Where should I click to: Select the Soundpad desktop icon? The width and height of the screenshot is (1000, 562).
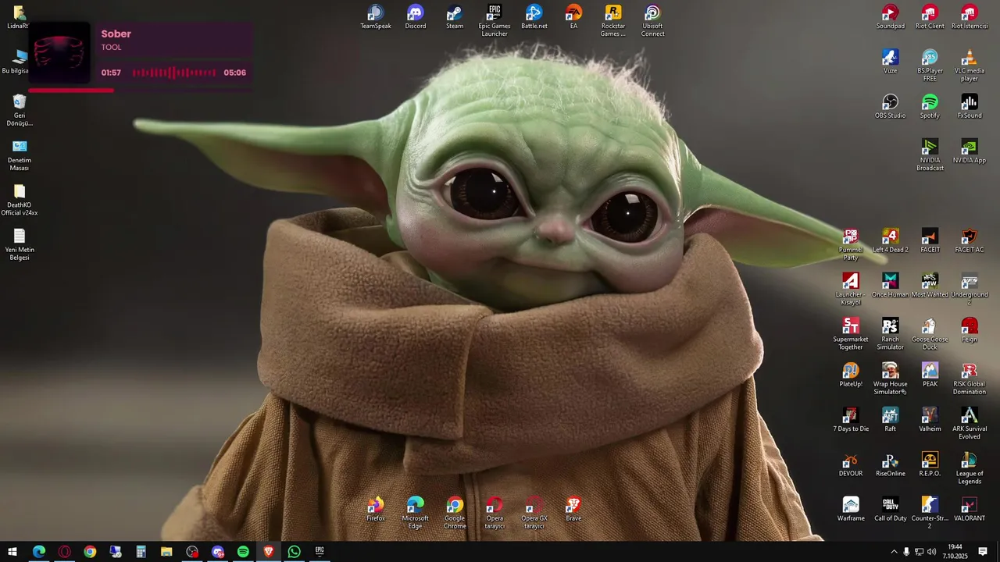[890, 17]
